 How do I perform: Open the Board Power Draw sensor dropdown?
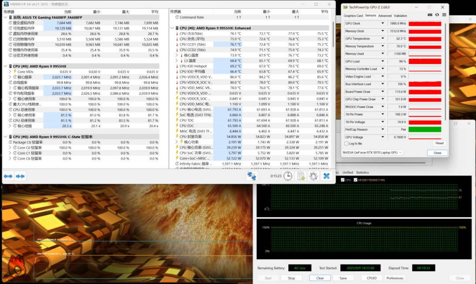pyautogui.click(x=383, y=92)
